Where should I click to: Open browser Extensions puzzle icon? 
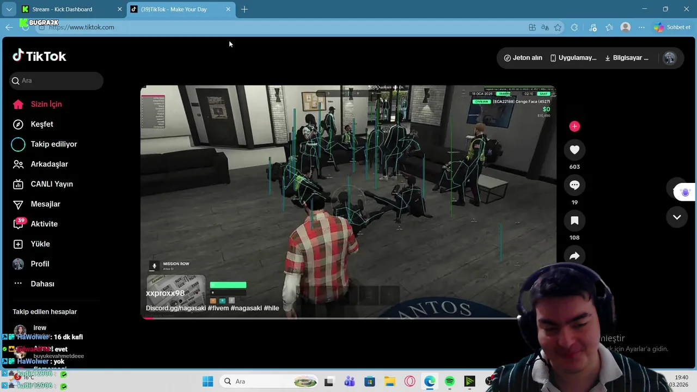(x=574, y=27)
